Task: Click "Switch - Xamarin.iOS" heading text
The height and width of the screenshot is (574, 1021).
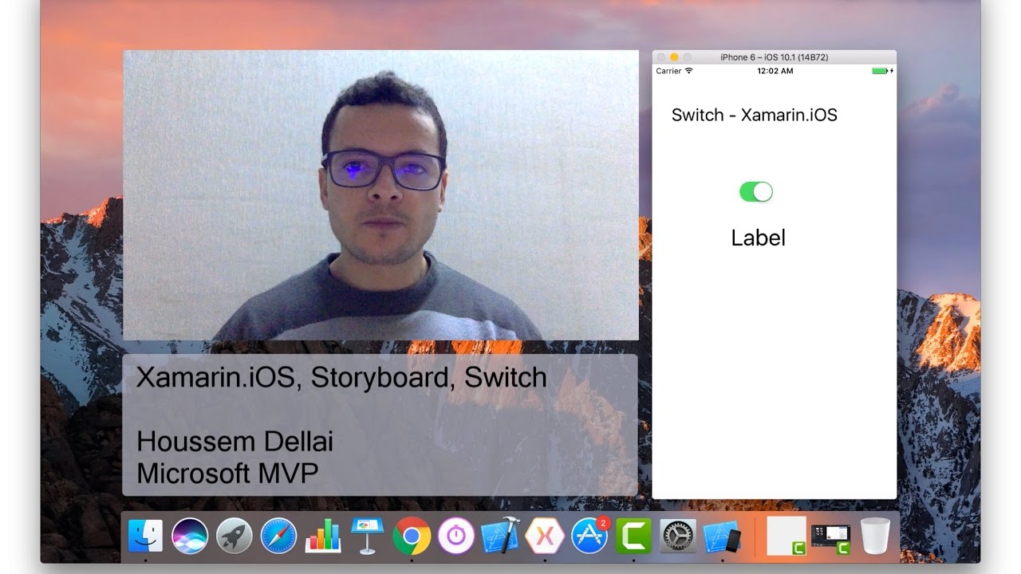Action: (x=755, y=115)
